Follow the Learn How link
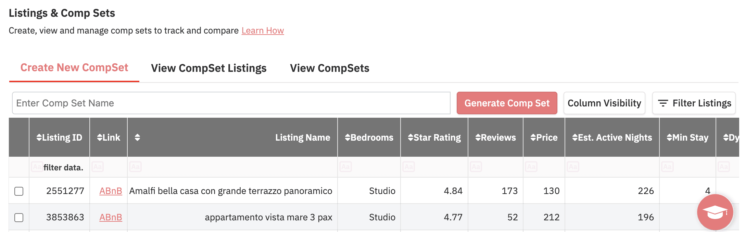 pos(263,30)
